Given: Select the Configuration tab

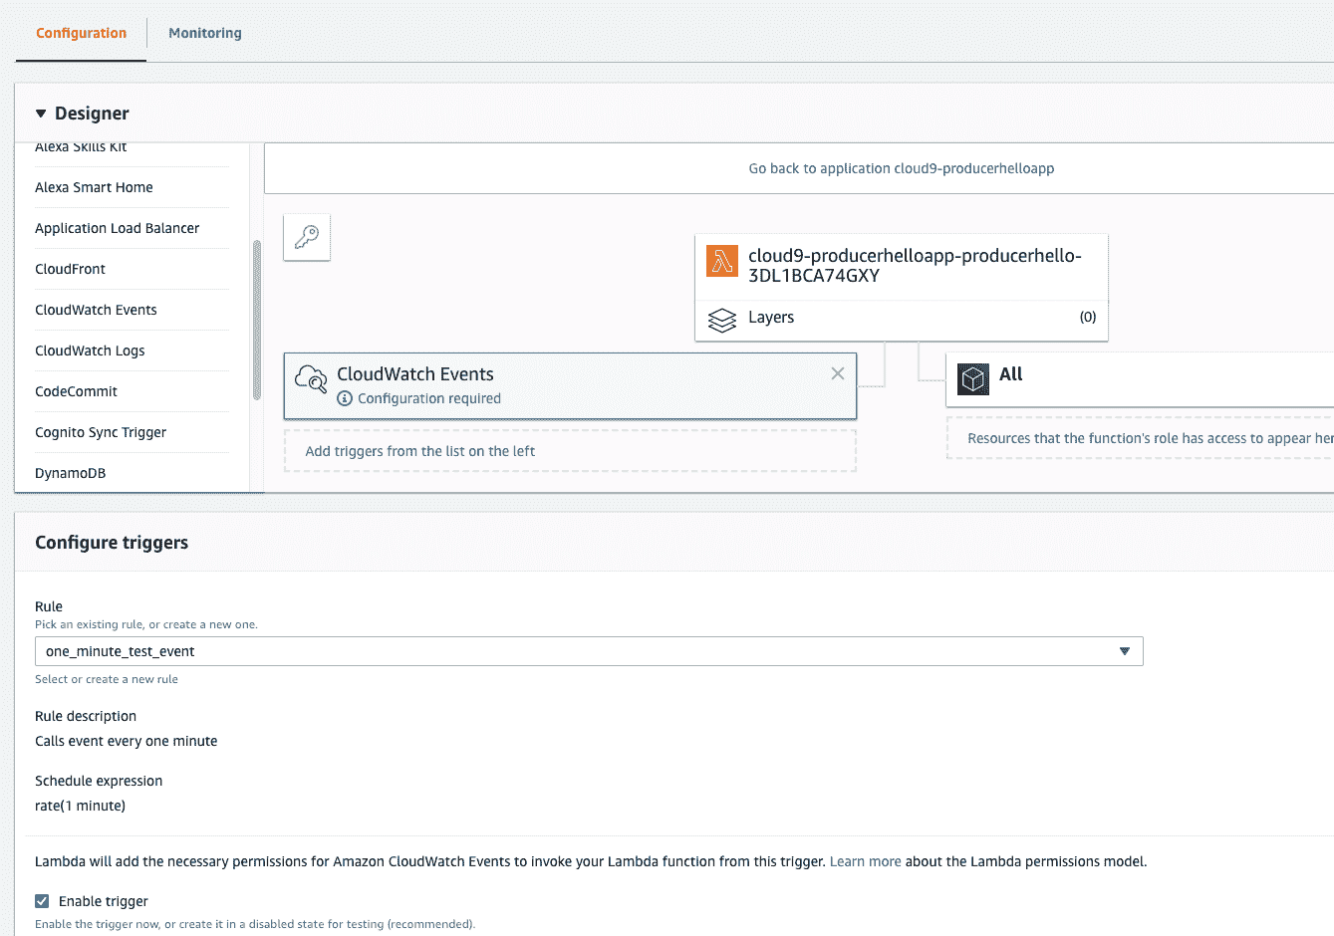Looking at the screenshot, I should pos(82,33).
